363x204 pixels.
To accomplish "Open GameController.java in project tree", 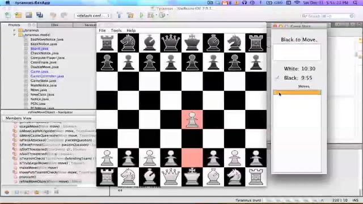I will [x=47, y=76].
